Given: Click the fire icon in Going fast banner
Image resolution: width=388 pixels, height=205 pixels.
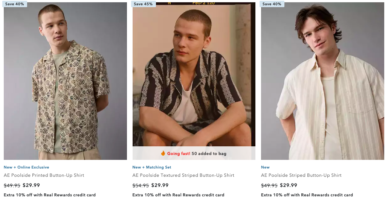Looking at the screenshot, I should 163,153.
